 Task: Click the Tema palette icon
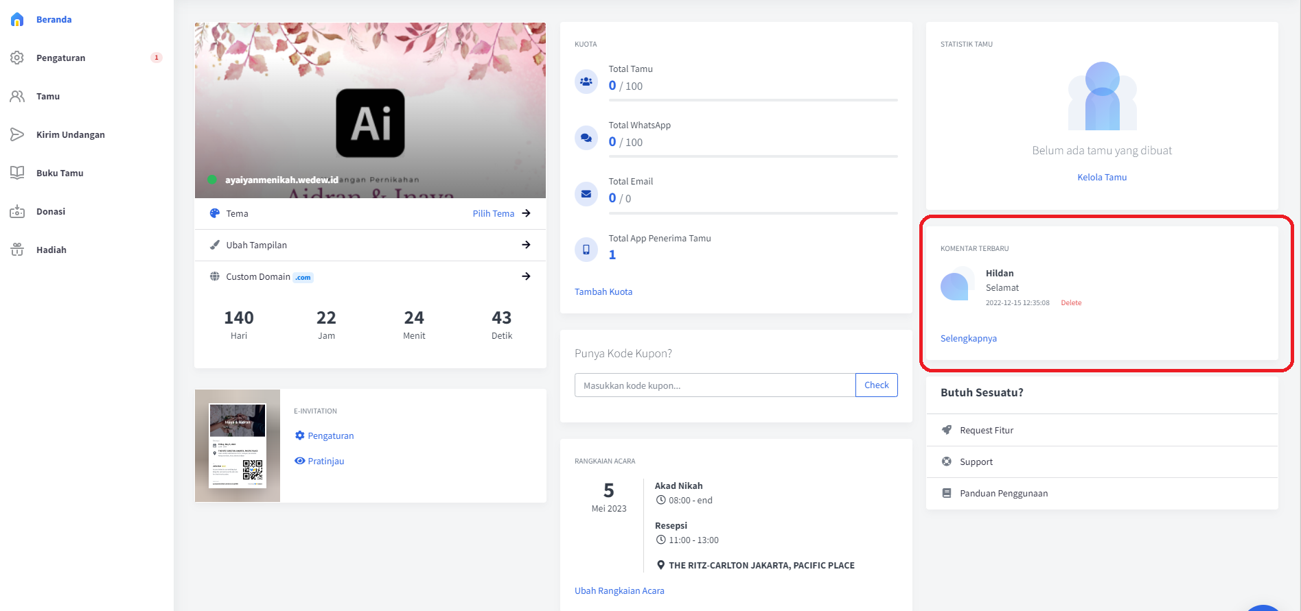click(x=215, y=213)
